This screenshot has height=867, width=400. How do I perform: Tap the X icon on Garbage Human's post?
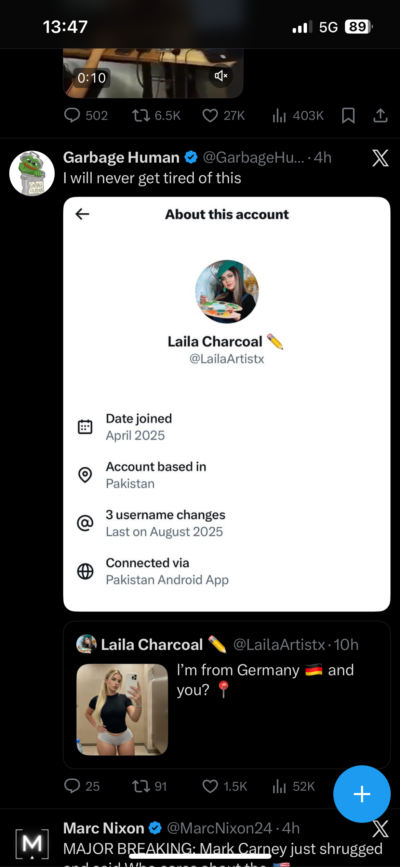tap(380, 158)
